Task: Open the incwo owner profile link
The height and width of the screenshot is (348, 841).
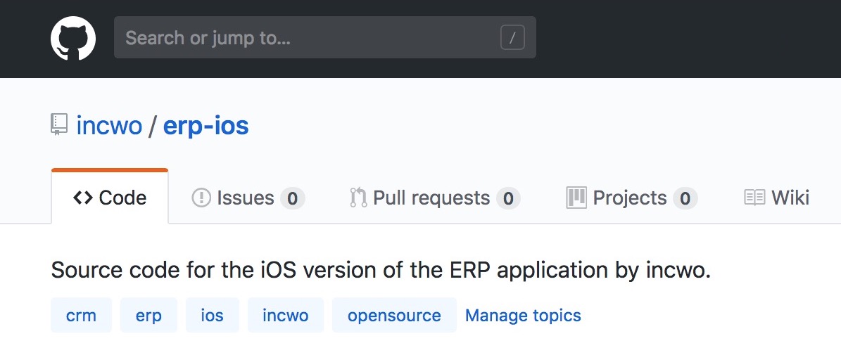Action: 109,126
